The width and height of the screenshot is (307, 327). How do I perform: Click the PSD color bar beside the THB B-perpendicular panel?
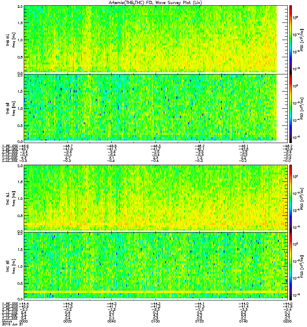pos(291,40)
